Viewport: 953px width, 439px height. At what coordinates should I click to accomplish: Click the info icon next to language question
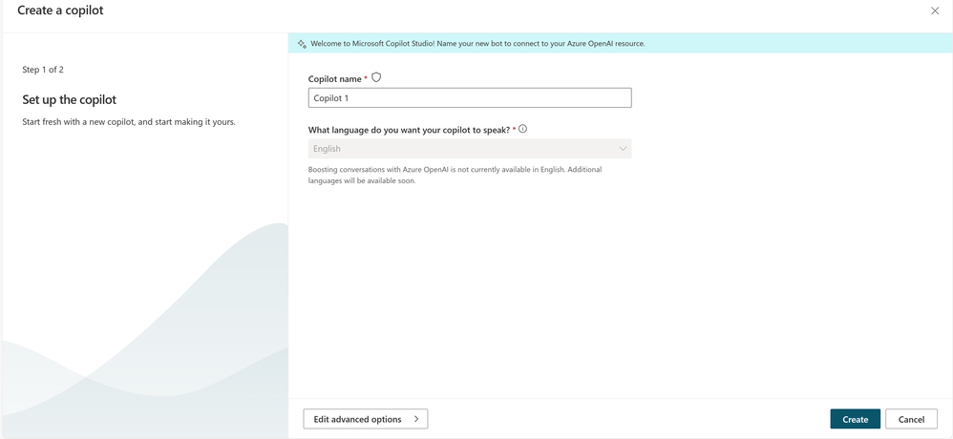point(522,130)
